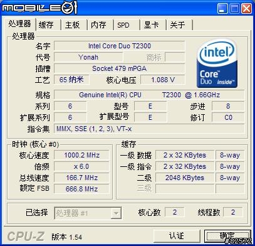Click the 步进 value 8
Screen dimensions: 255x246
click(x=228, y=106)
